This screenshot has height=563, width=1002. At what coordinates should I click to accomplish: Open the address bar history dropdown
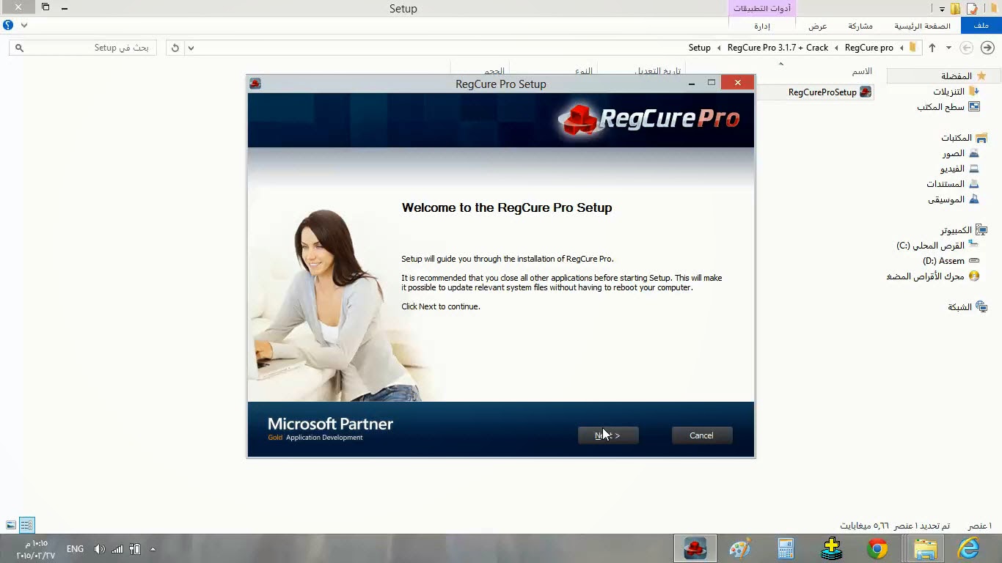pos(191,48)
